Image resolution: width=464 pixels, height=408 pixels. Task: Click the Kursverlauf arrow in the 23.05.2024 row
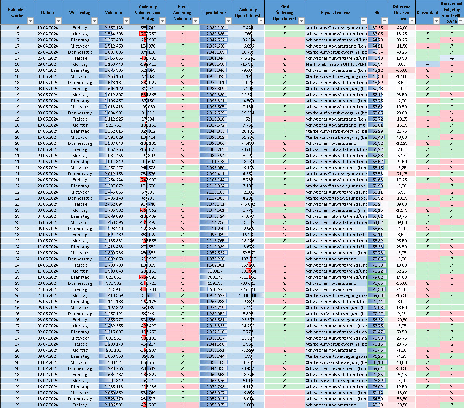pyautogui.click(x=427, y=174)
